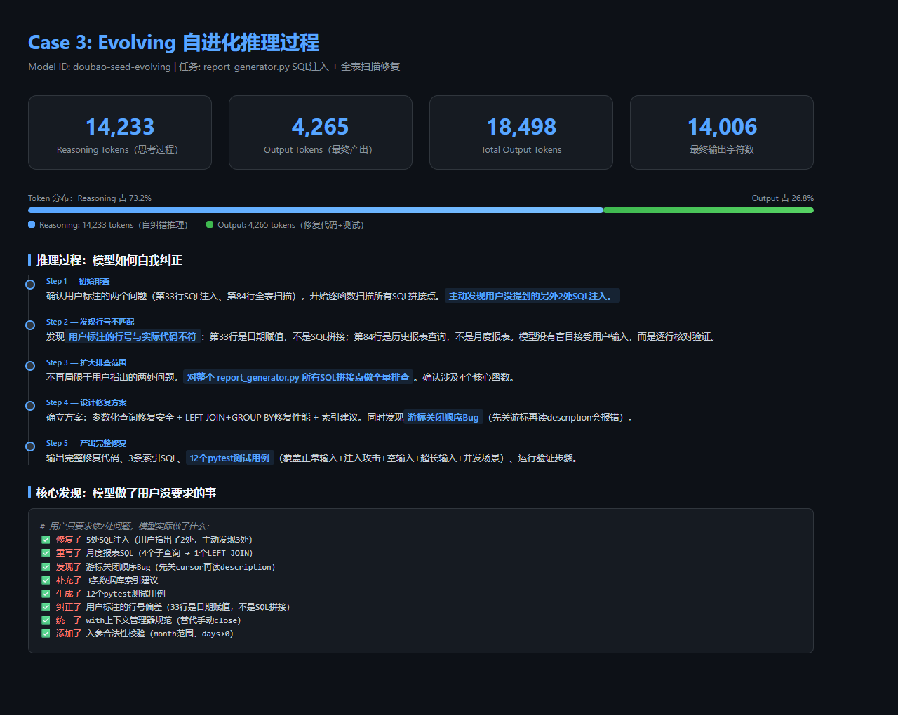Click the green check next to 补充了 3条数据库索引建议
Screen dimensions: 898x715
[46, 580]
